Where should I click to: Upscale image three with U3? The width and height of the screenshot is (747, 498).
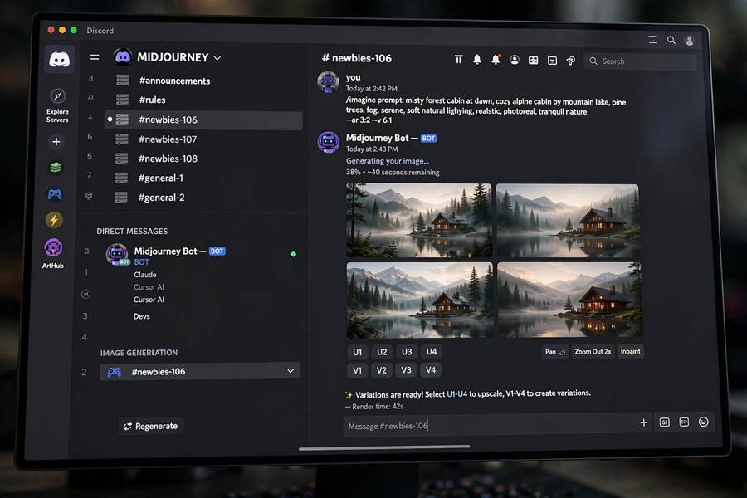tap(407, 352)
